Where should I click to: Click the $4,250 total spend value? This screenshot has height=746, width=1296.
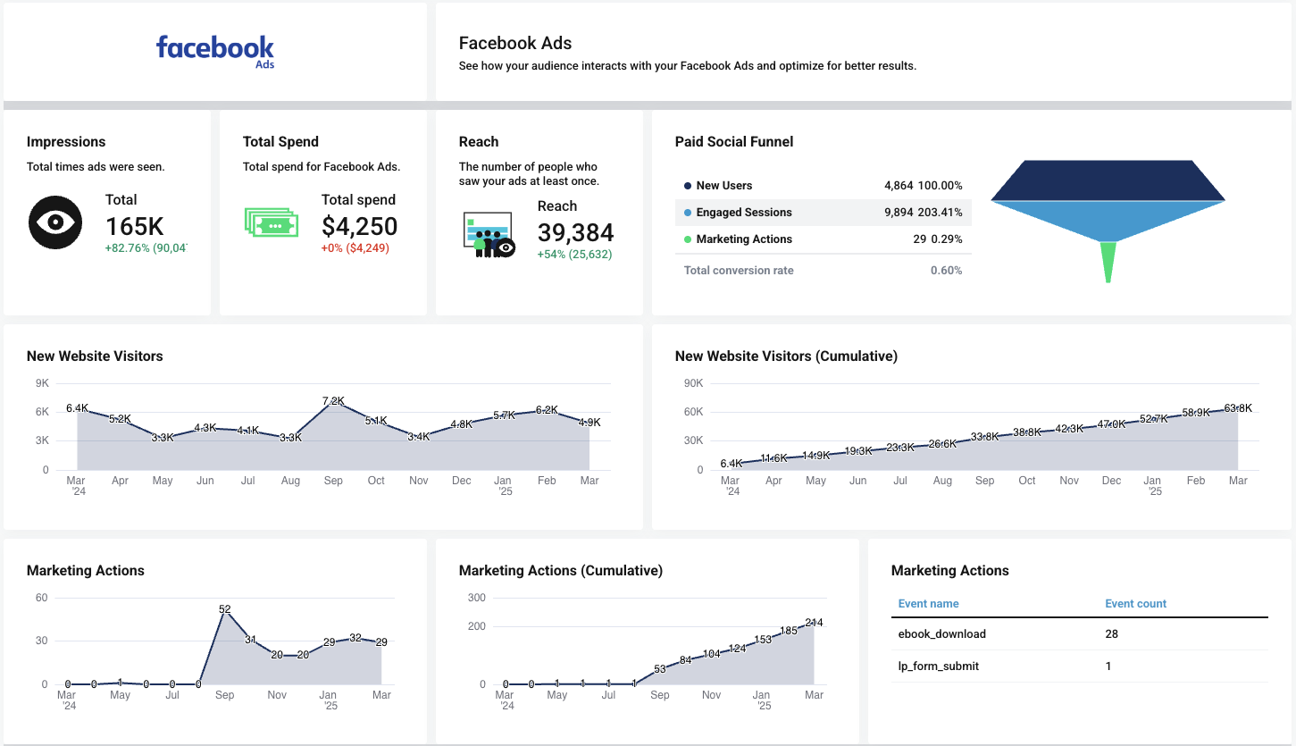[x=360, y=226]
